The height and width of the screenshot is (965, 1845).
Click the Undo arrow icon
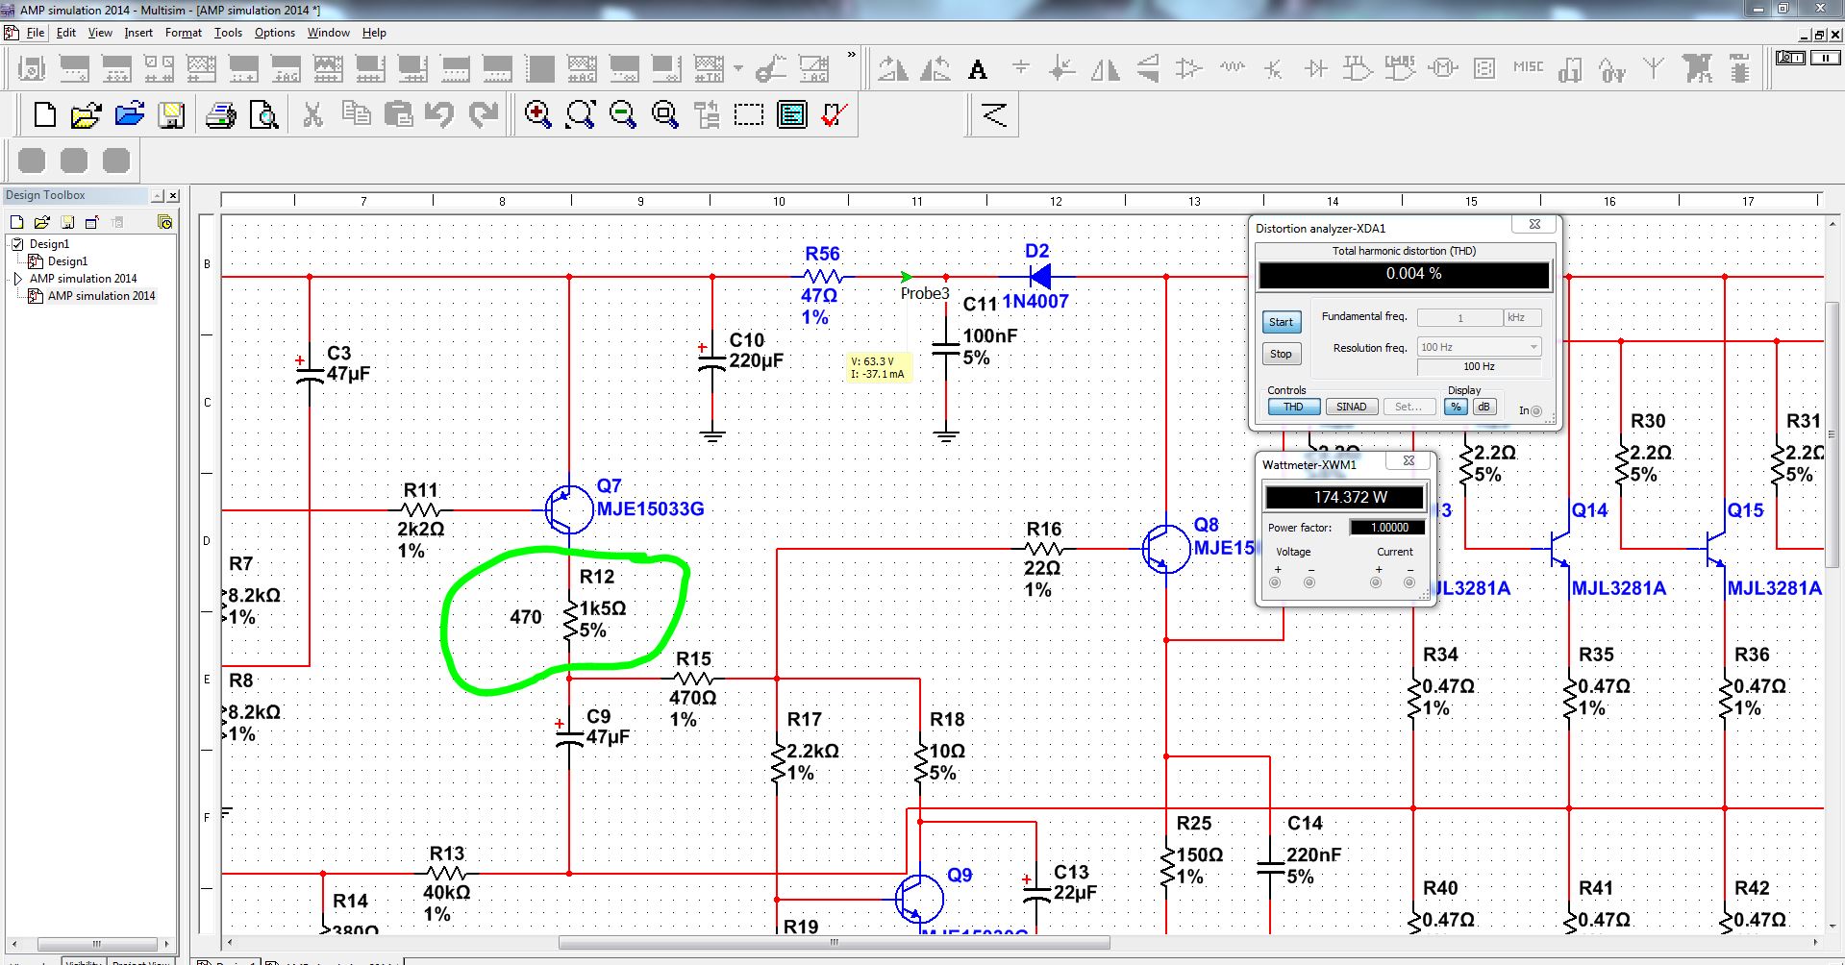pyautogui.click(x=439, y=115)
